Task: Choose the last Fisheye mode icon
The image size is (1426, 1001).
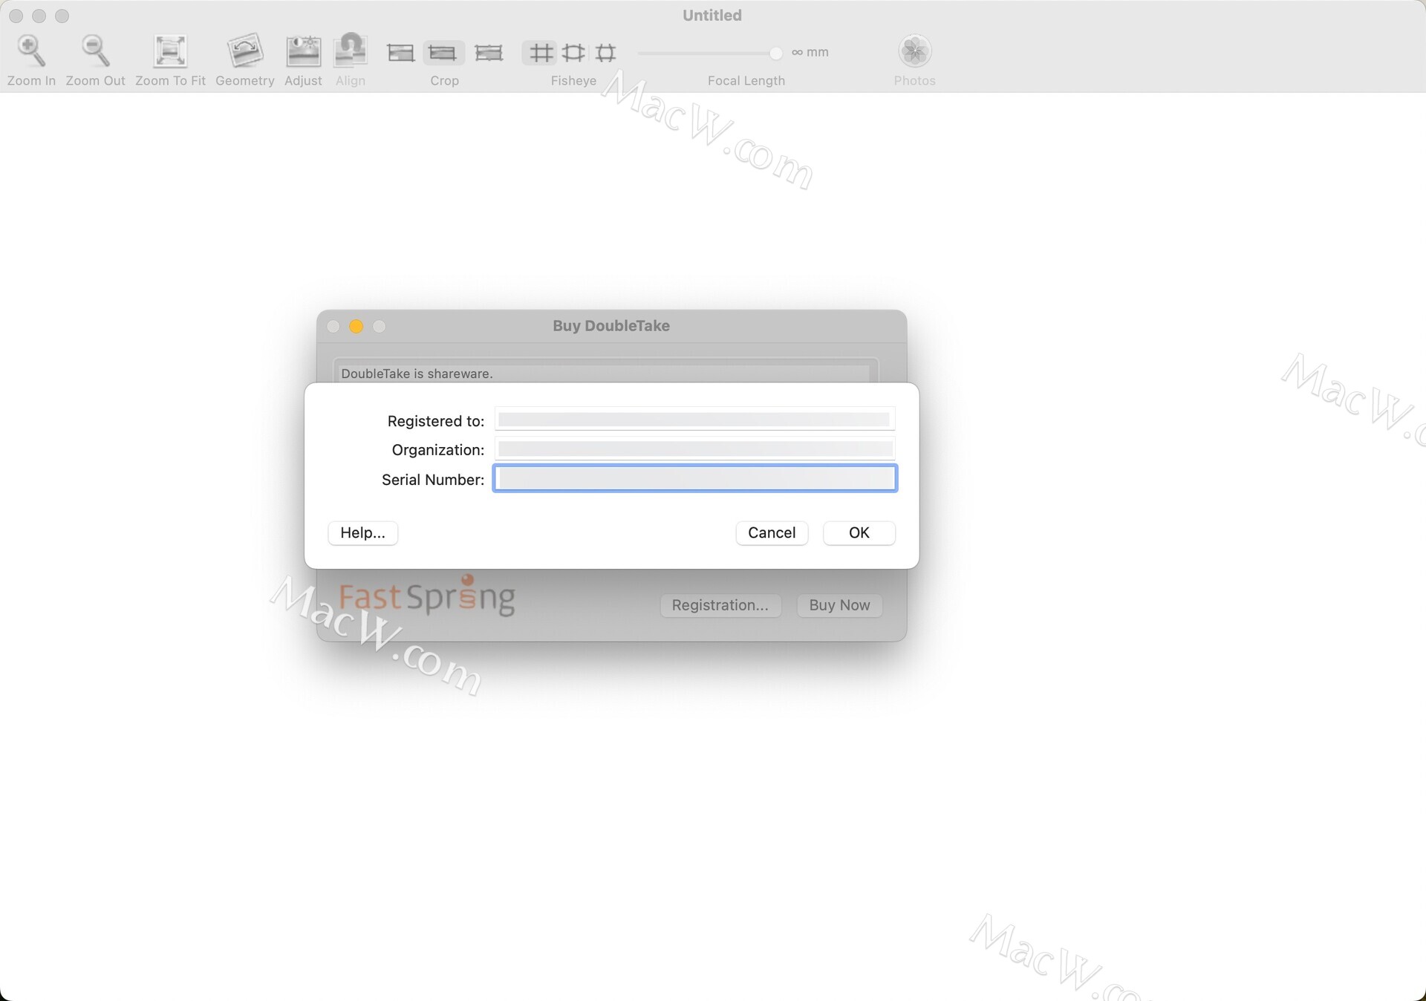Action: (606, 53)
